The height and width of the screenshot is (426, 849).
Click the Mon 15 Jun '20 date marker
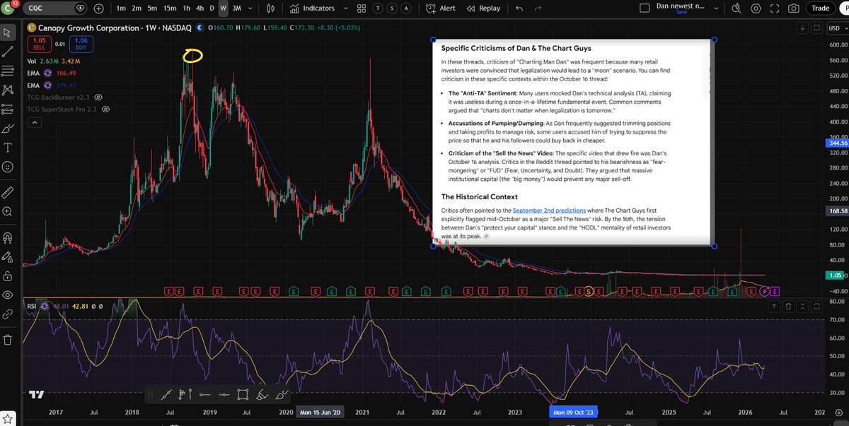point(320,411)
